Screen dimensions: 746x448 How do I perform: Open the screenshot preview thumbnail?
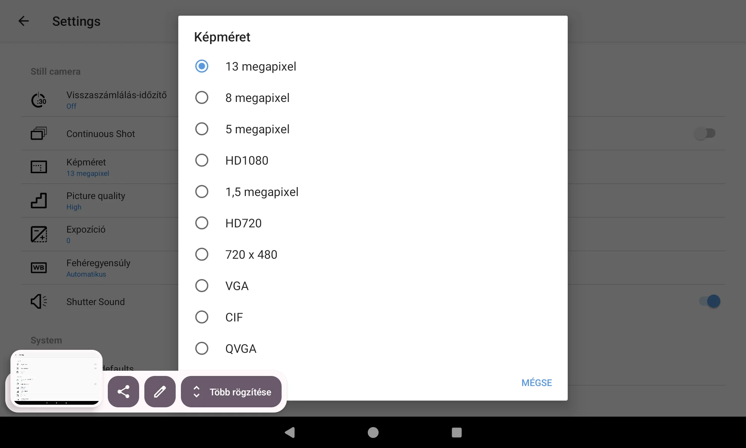(56, 378)
